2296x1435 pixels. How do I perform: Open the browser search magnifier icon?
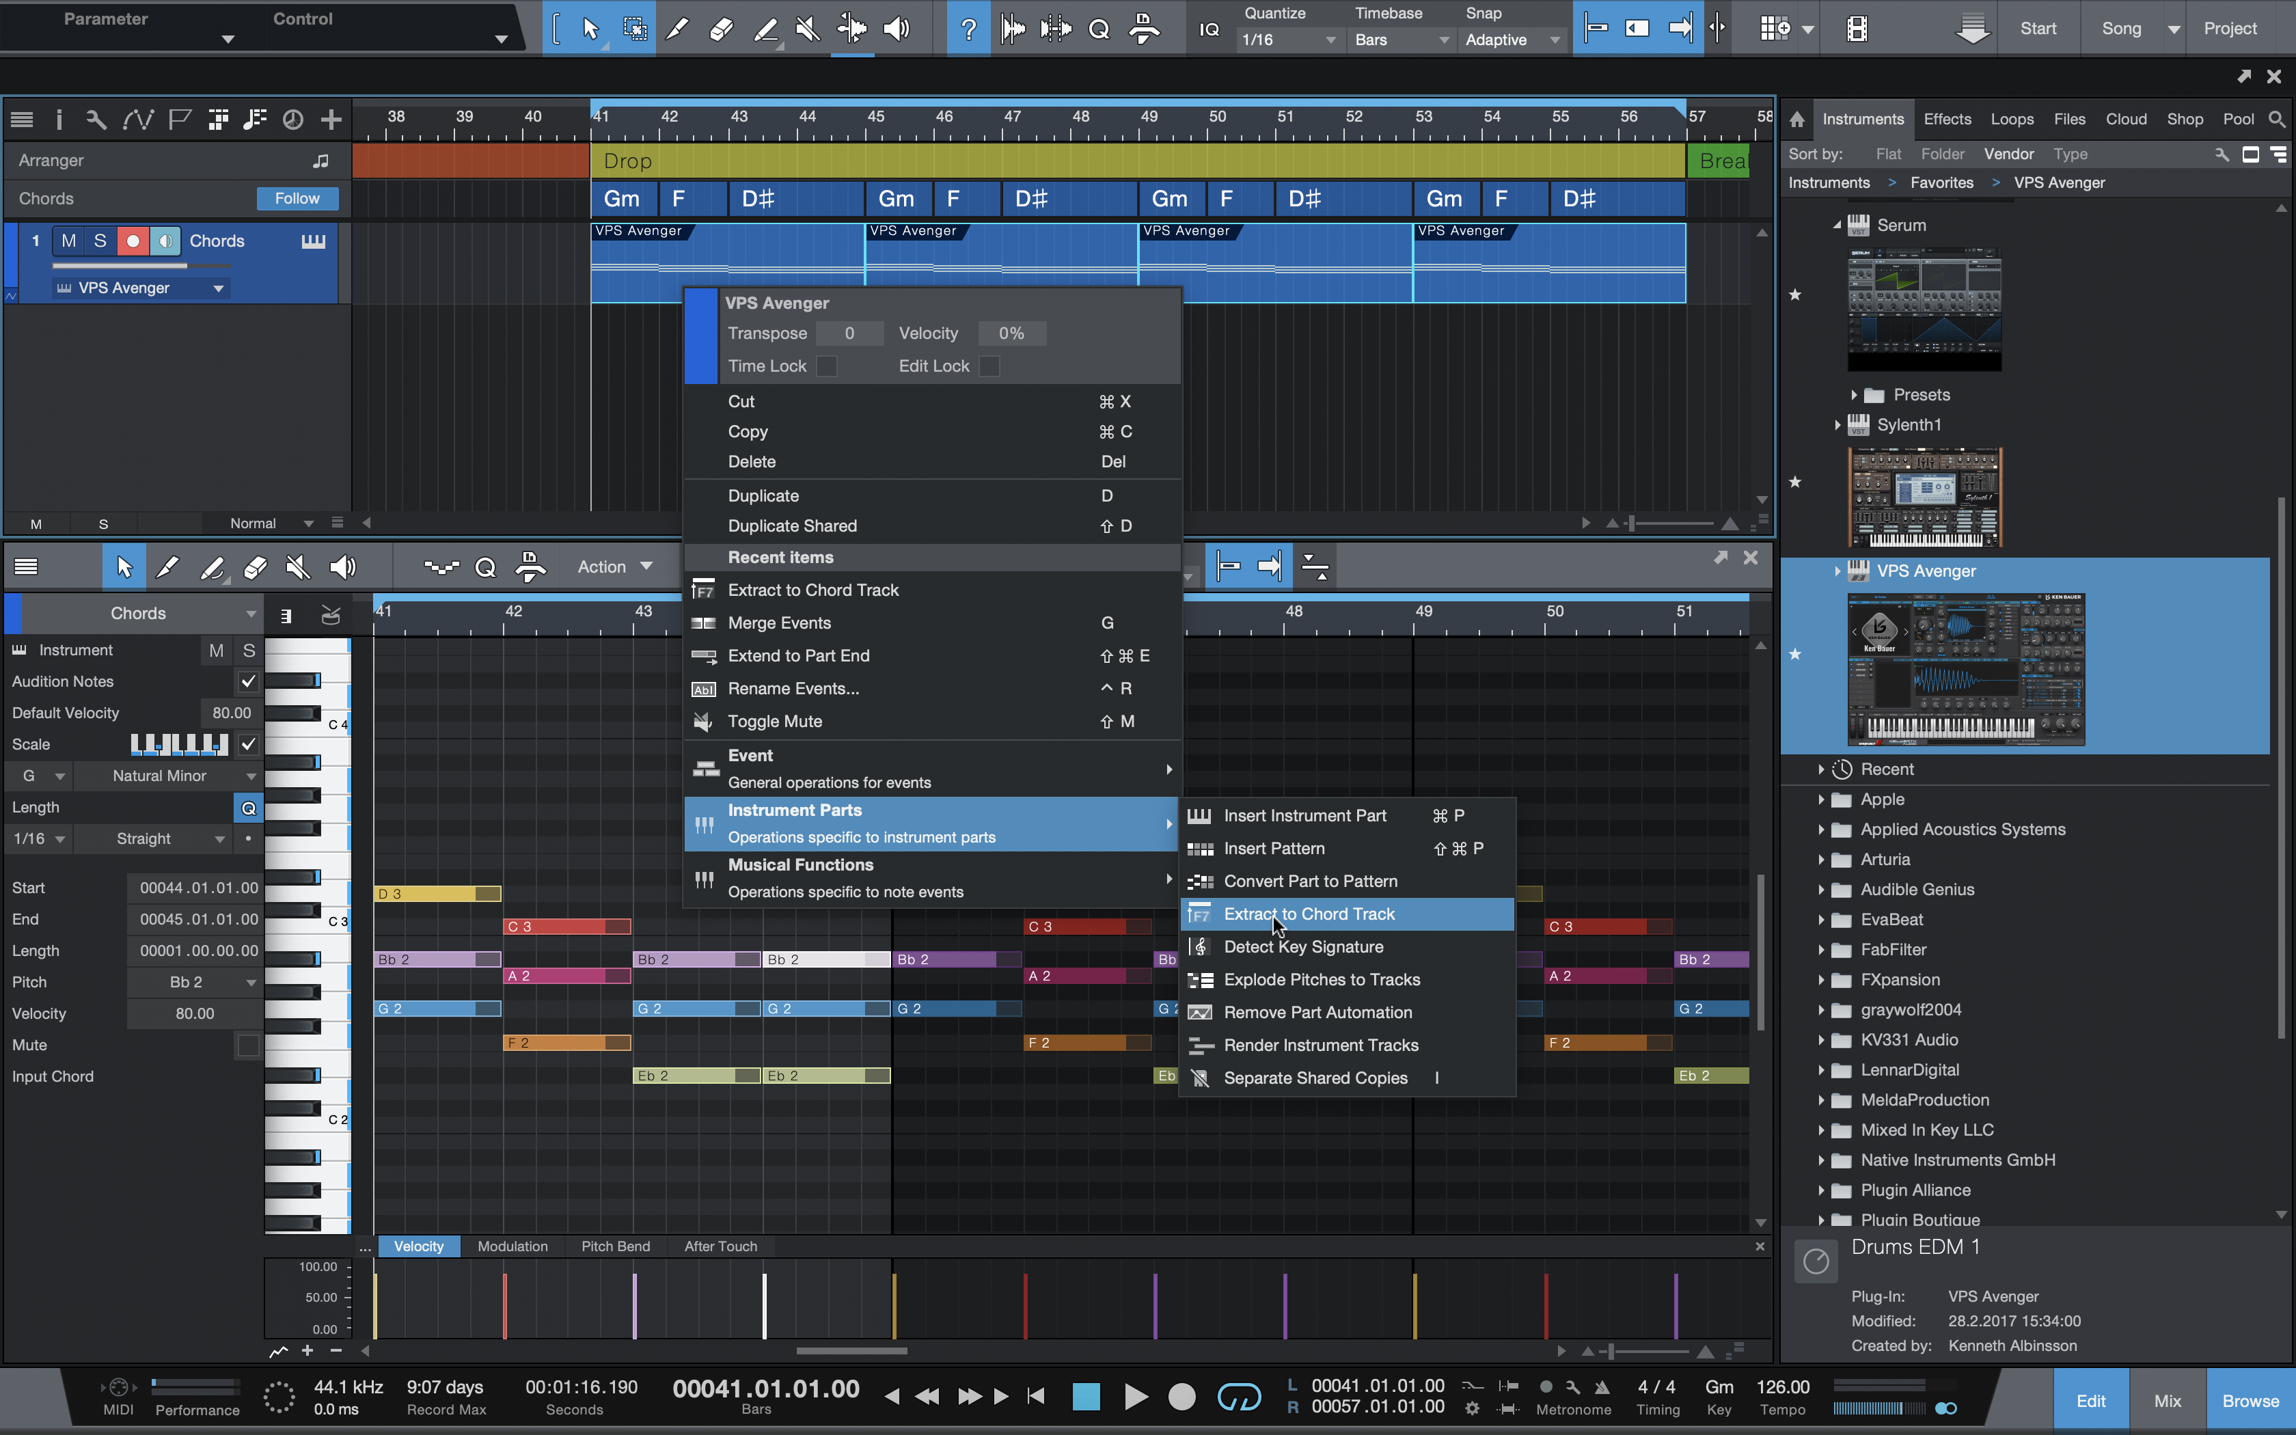click(2276, 119)
